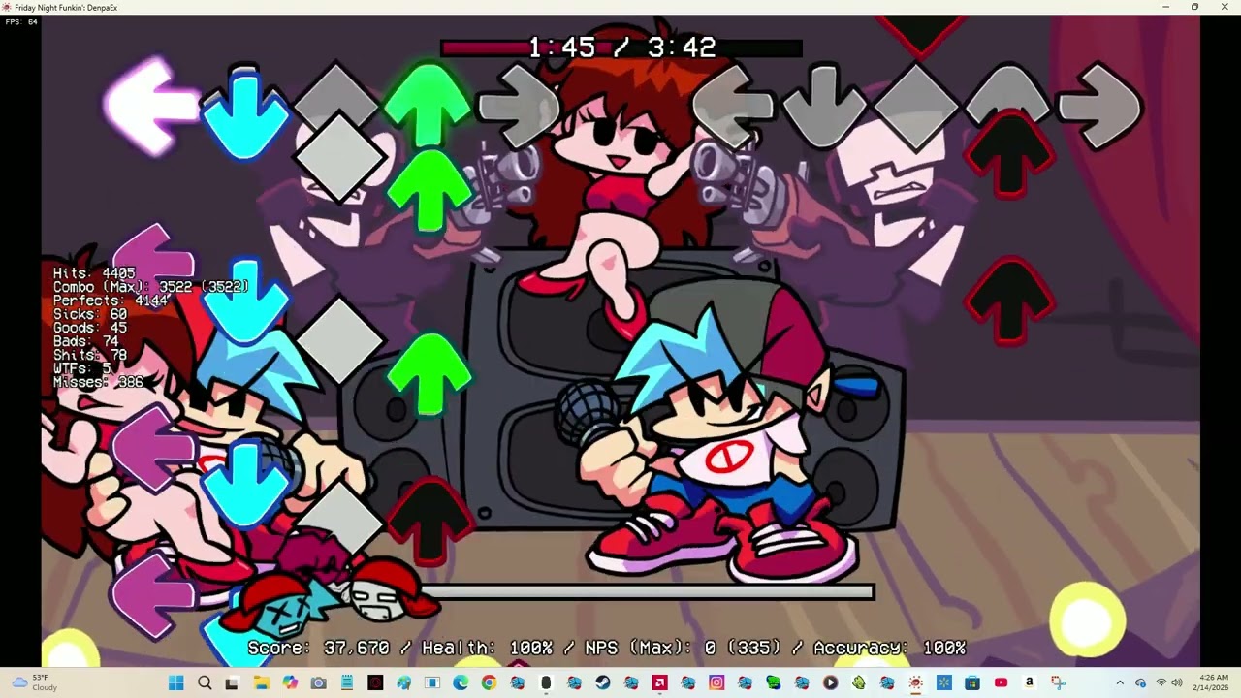Launch Copilot from the taskbar

tap(289, 682)
